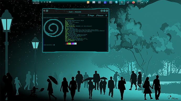Open the Plasma application launcher icon
This screenshot has width=181, height=101.
pyautogui.click(x=147, y=2)
